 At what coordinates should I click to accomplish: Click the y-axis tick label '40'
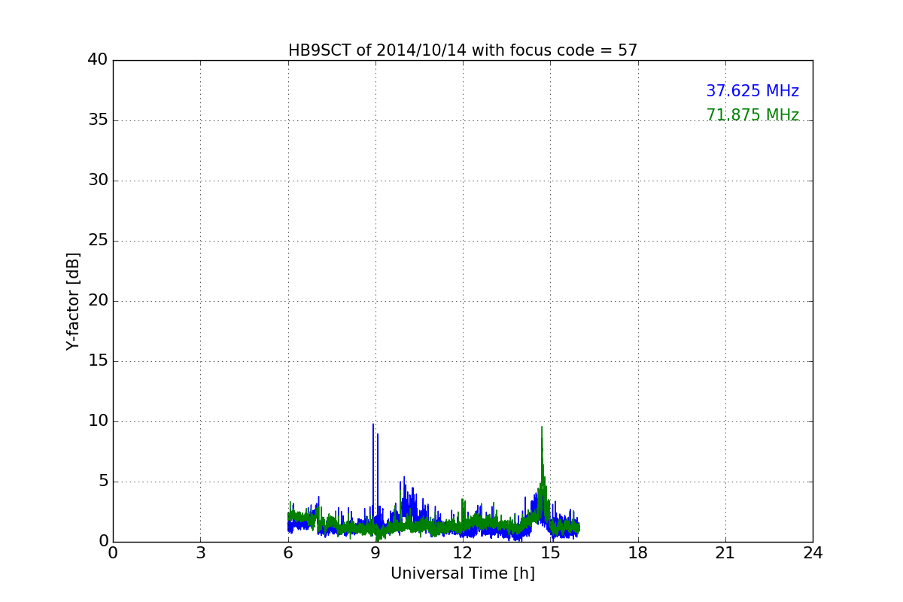(98, 60)
